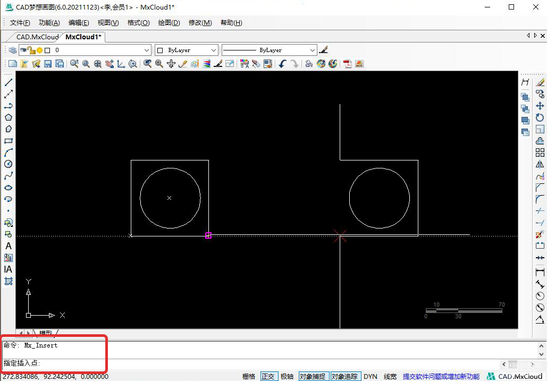Toggle layer 0 visibility eye icon
The image size is (547, 381).
(x=23, y=50)
